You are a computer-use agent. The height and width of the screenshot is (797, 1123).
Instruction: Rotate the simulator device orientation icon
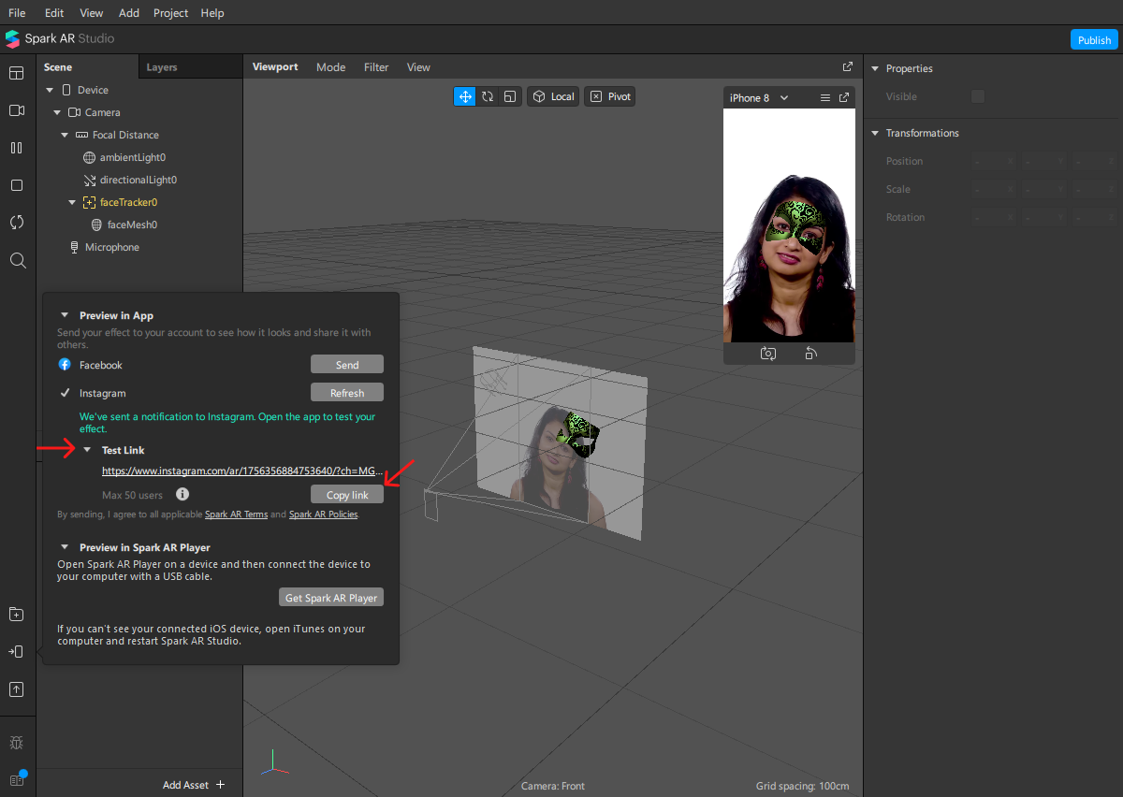click(811, 354)
